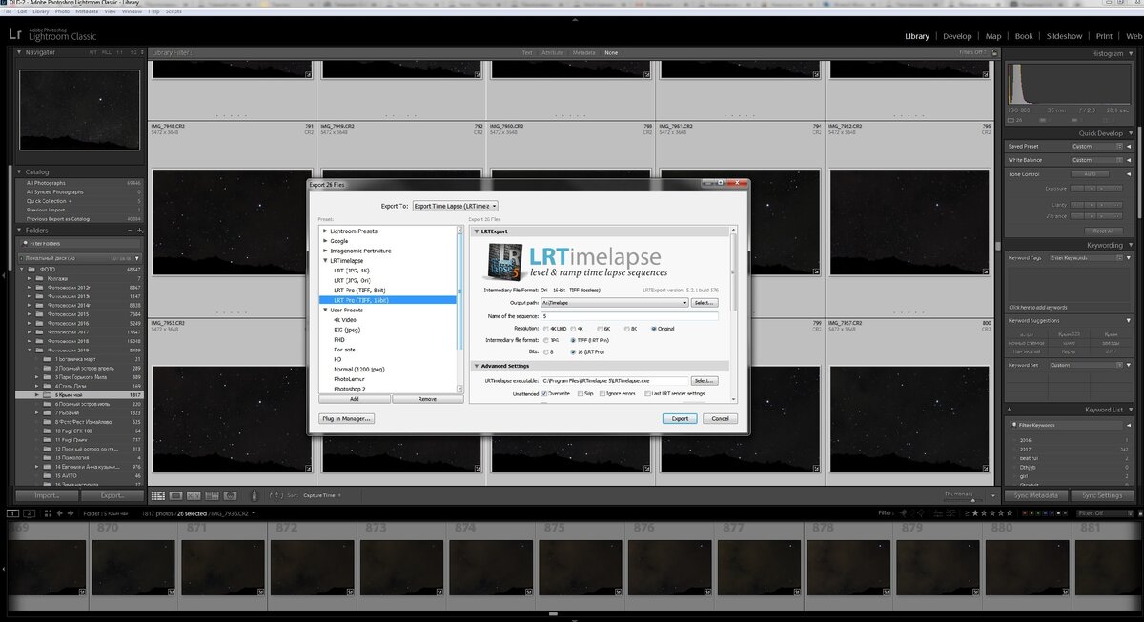The width and height of the screenshot is (1144, 622).
Task: Switch to the Develop module
Action: coord(957,36)
